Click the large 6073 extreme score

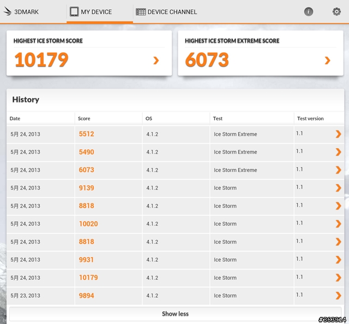click(207, 60)
